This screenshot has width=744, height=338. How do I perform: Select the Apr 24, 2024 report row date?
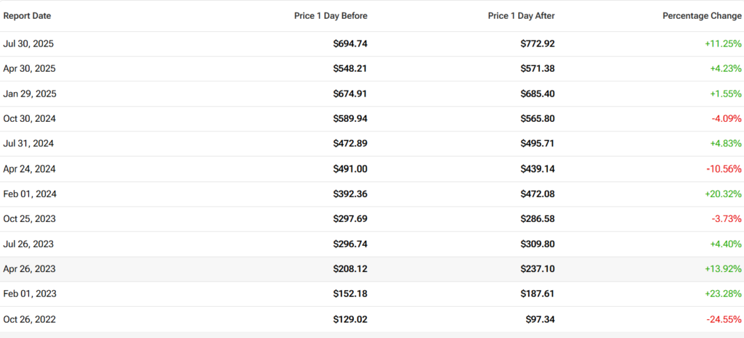click(29, 169)
